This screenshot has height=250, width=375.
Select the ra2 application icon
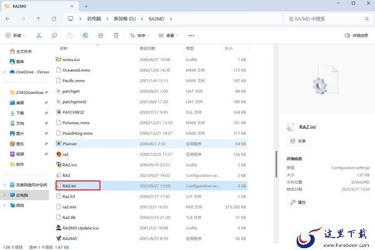(59, 154)
